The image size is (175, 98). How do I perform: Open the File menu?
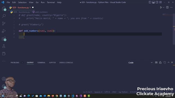click(x=8, y=2)
